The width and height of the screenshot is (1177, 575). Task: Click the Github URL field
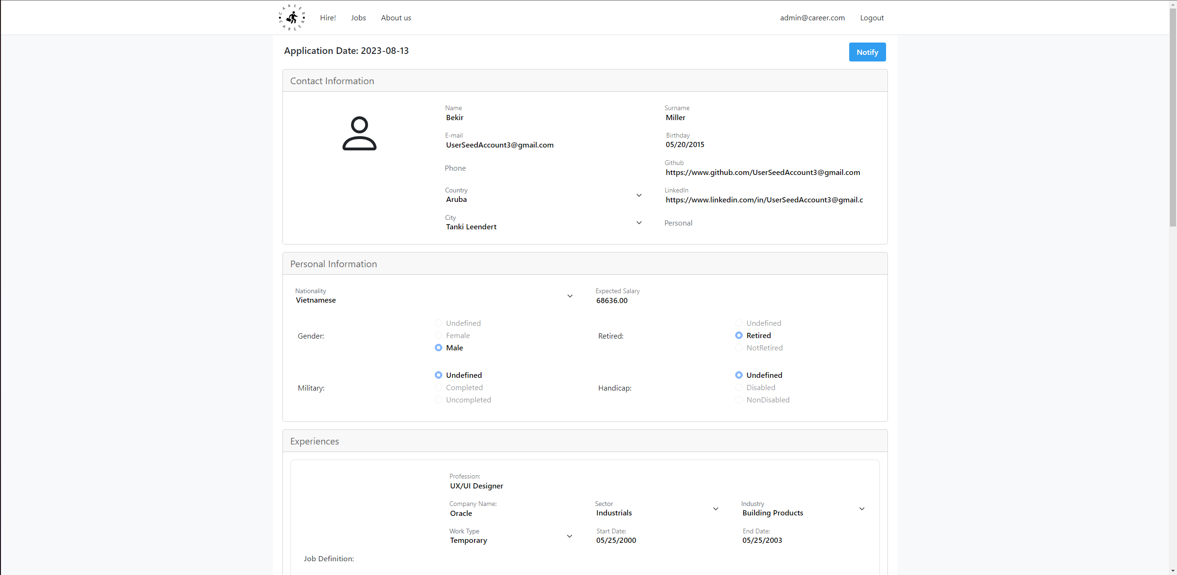pyautogui.click(x=764, y=168)
